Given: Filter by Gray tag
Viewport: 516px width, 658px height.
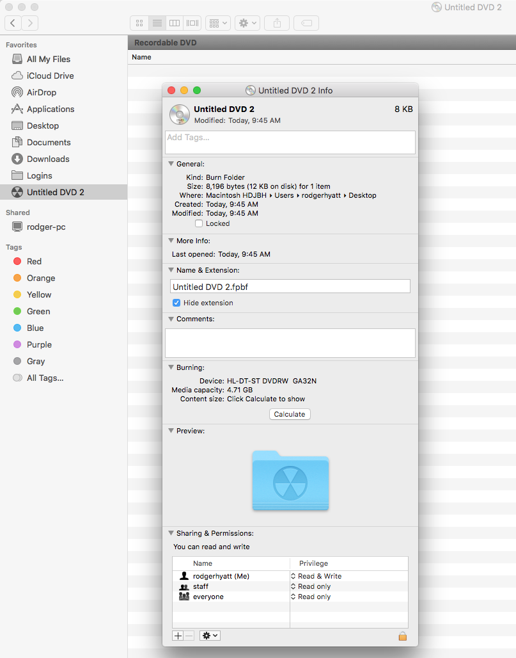Looking at the screenshot, I should [64, 361].
